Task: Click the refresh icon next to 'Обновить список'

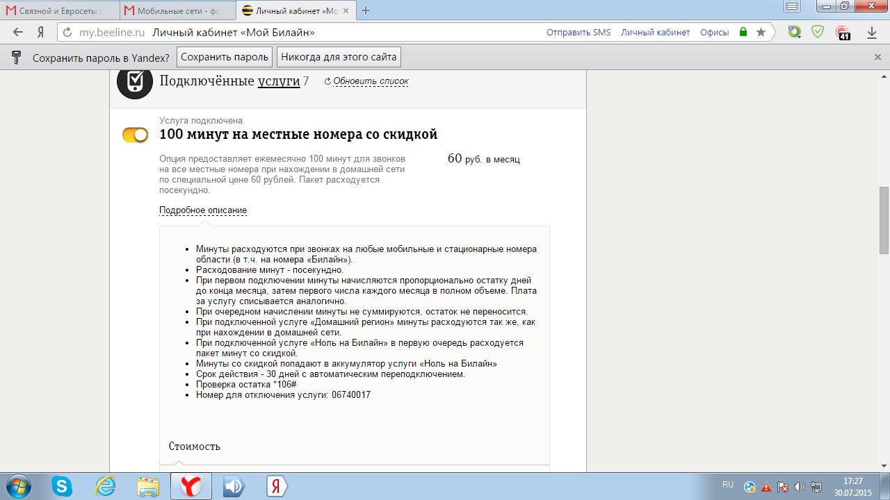Action: pyautogui.click(x=327, y=81)
